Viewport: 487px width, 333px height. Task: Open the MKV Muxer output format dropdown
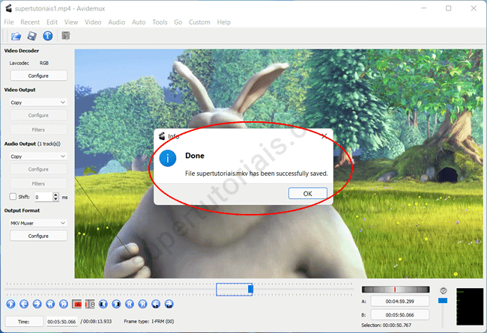38,222
